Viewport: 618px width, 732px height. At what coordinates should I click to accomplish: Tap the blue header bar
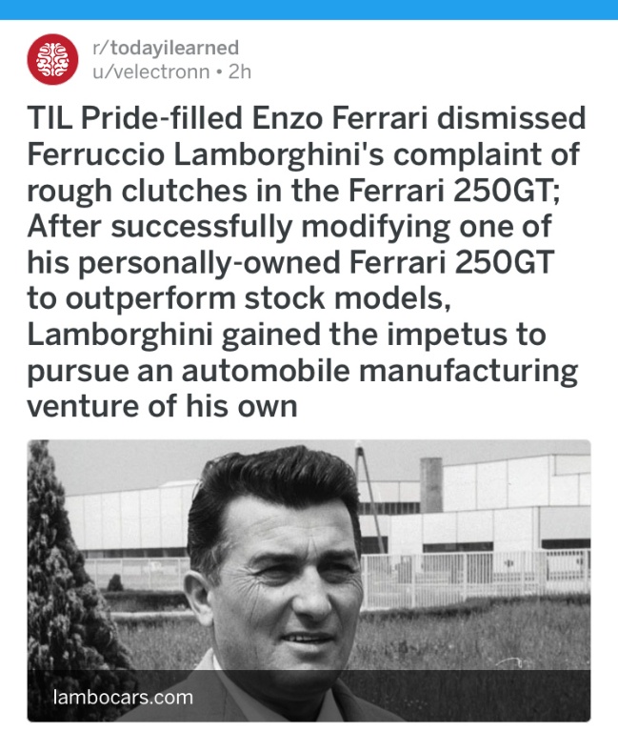[x=309, y=10]
